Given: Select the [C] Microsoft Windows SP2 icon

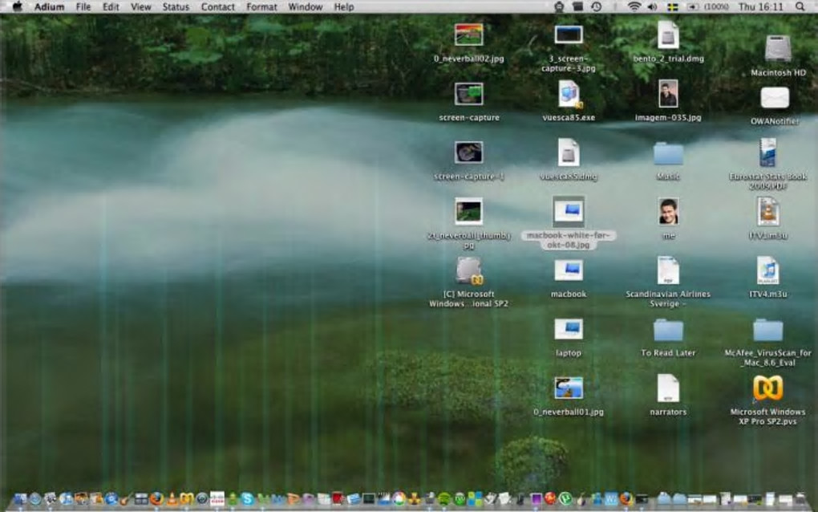Looking at the screenshot, I should click(468, 271).
